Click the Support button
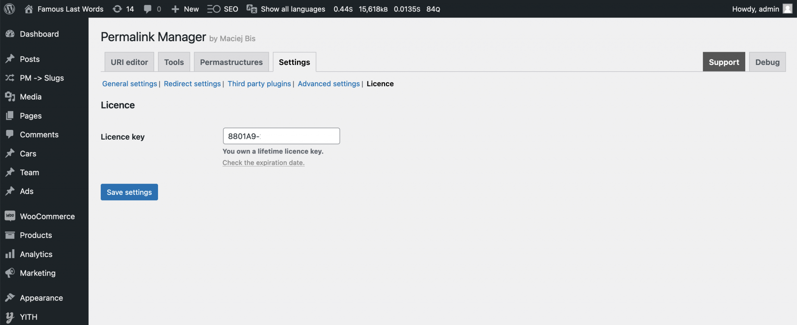Image resolution: width=797 pixels, height=325 pixels. click(723, 62)
